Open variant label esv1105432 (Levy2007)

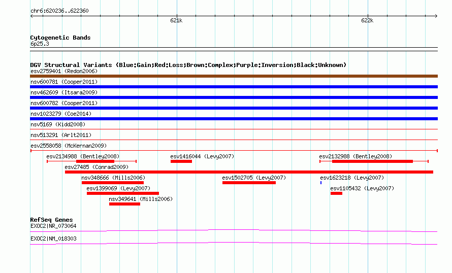pyautogui.click(x=362, y=188)
